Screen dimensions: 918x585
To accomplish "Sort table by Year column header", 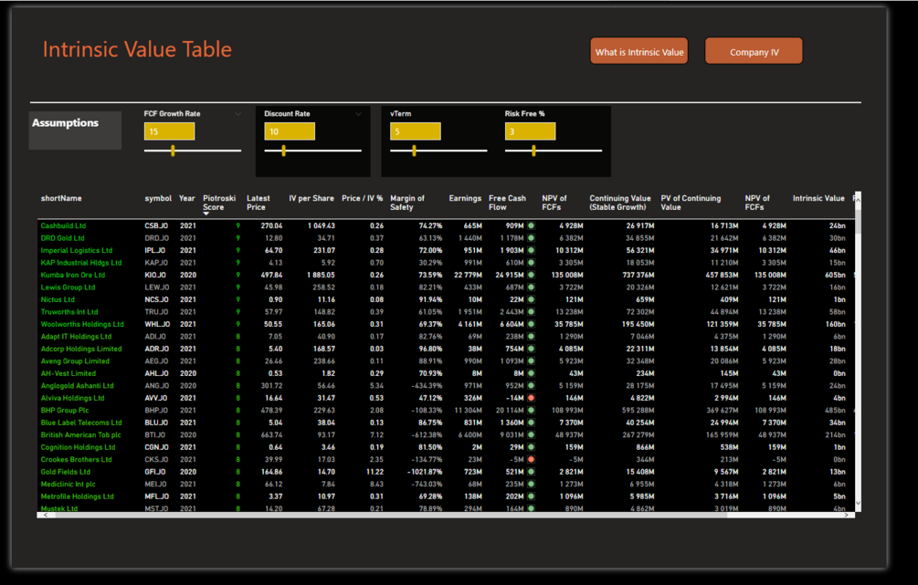I will click(186, 198).
